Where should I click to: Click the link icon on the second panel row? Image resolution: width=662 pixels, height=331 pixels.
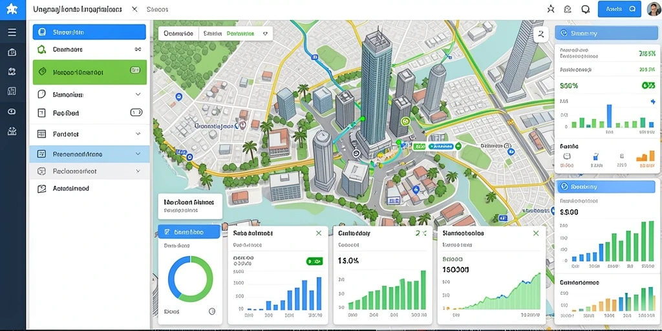pos(138,49)
